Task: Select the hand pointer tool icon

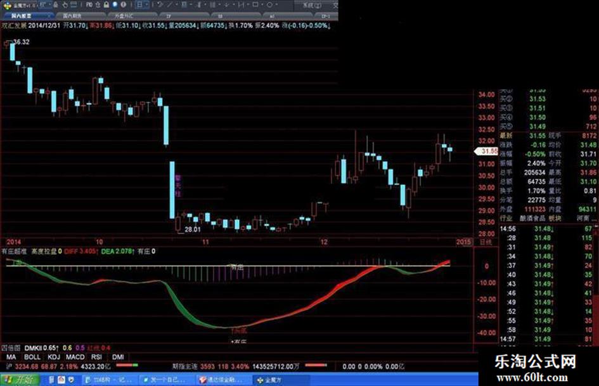Action: pyautogui.click(x=65, y=4)
